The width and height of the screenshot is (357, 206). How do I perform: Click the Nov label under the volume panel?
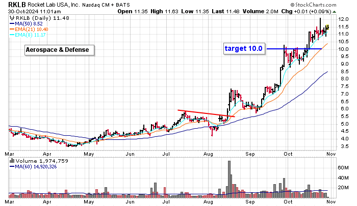tap(331, 202)
